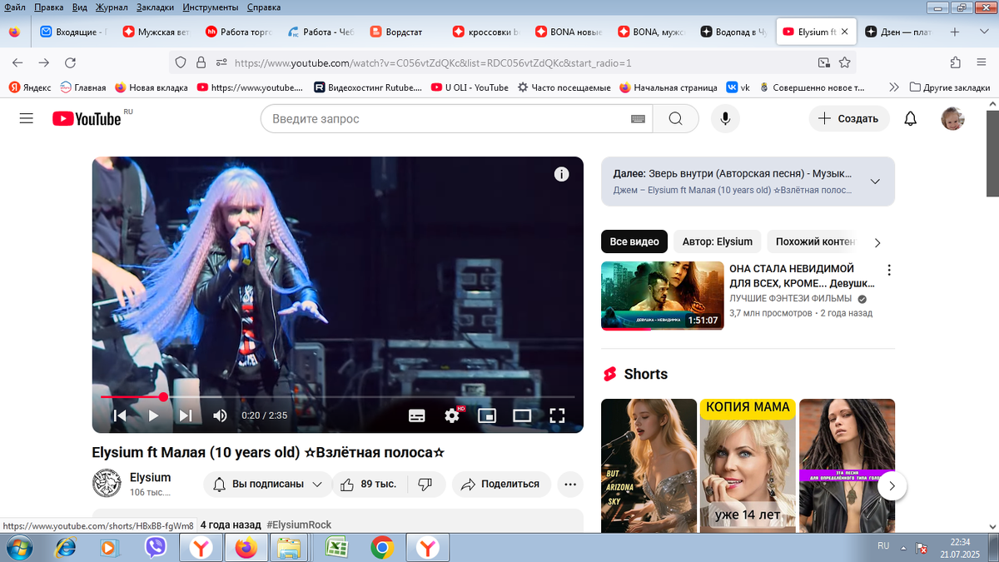Skip to the previous video

coord(120,415)
